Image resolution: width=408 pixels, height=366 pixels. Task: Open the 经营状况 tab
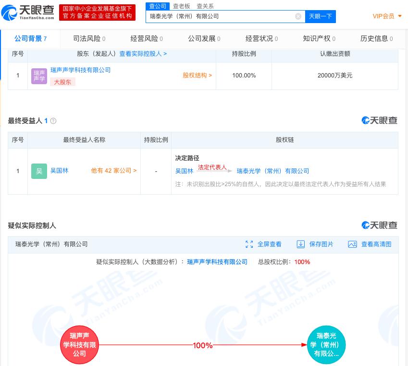point(261,39)
